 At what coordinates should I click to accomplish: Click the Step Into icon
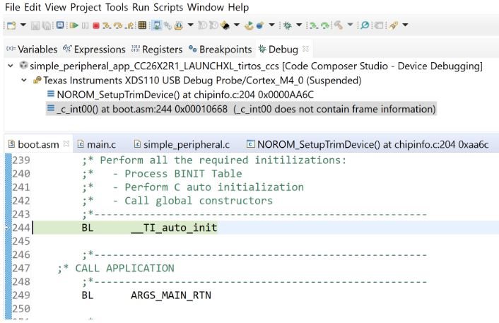[x=106, y=25]
